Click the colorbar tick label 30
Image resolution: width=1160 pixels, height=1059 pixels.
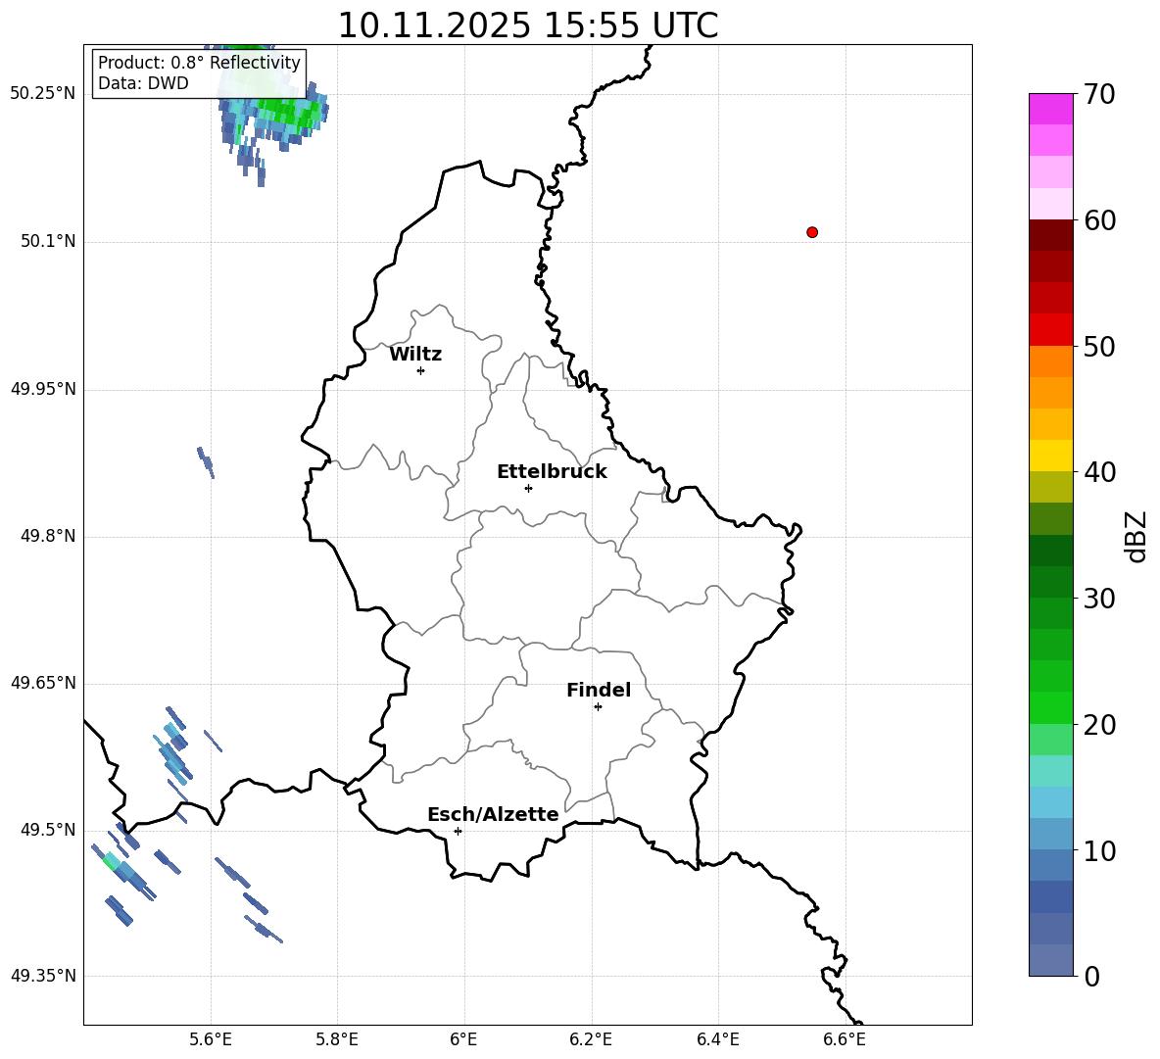point(1099,599)
